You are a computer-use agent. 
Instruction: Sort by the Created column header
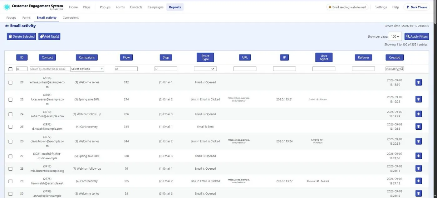pyautogui.click(x=395, y=57)
